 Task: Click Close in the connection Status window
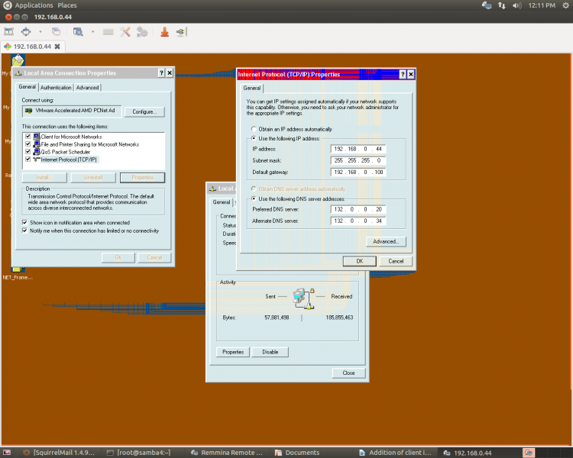(x=348, y=373)
